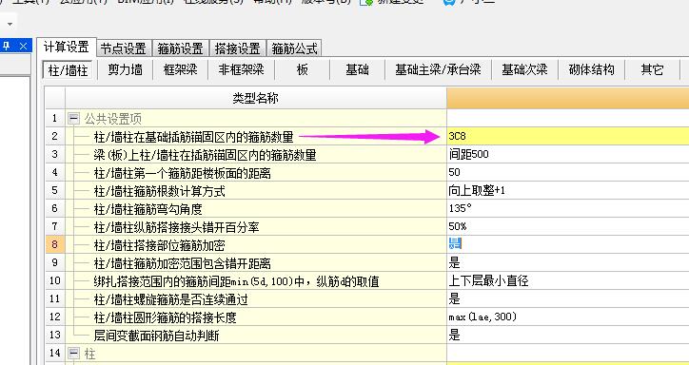Select the 板 category button
Image resolution: width=689 pixels, height=365 pixels.
tap(303, 69)
